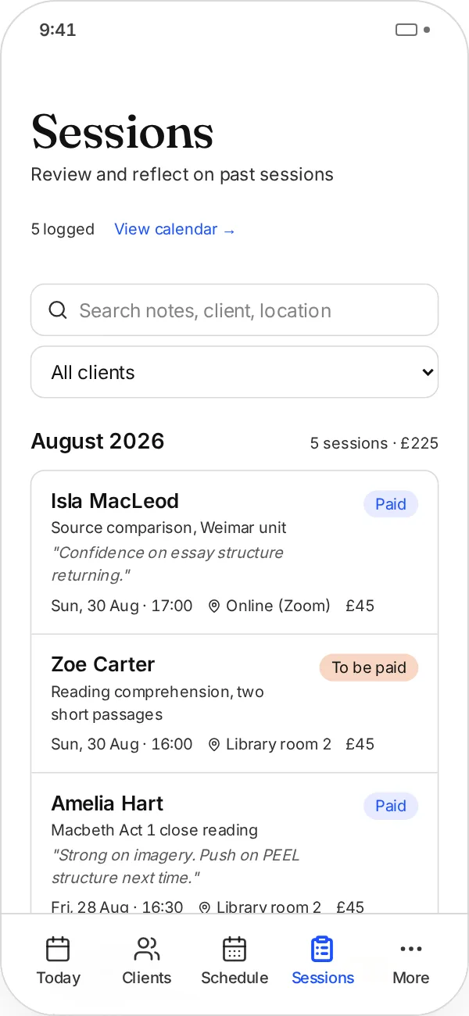Tap location pin beside Online (Zoom)
This screenshot has width=469, height=1016.
(214, 606)
